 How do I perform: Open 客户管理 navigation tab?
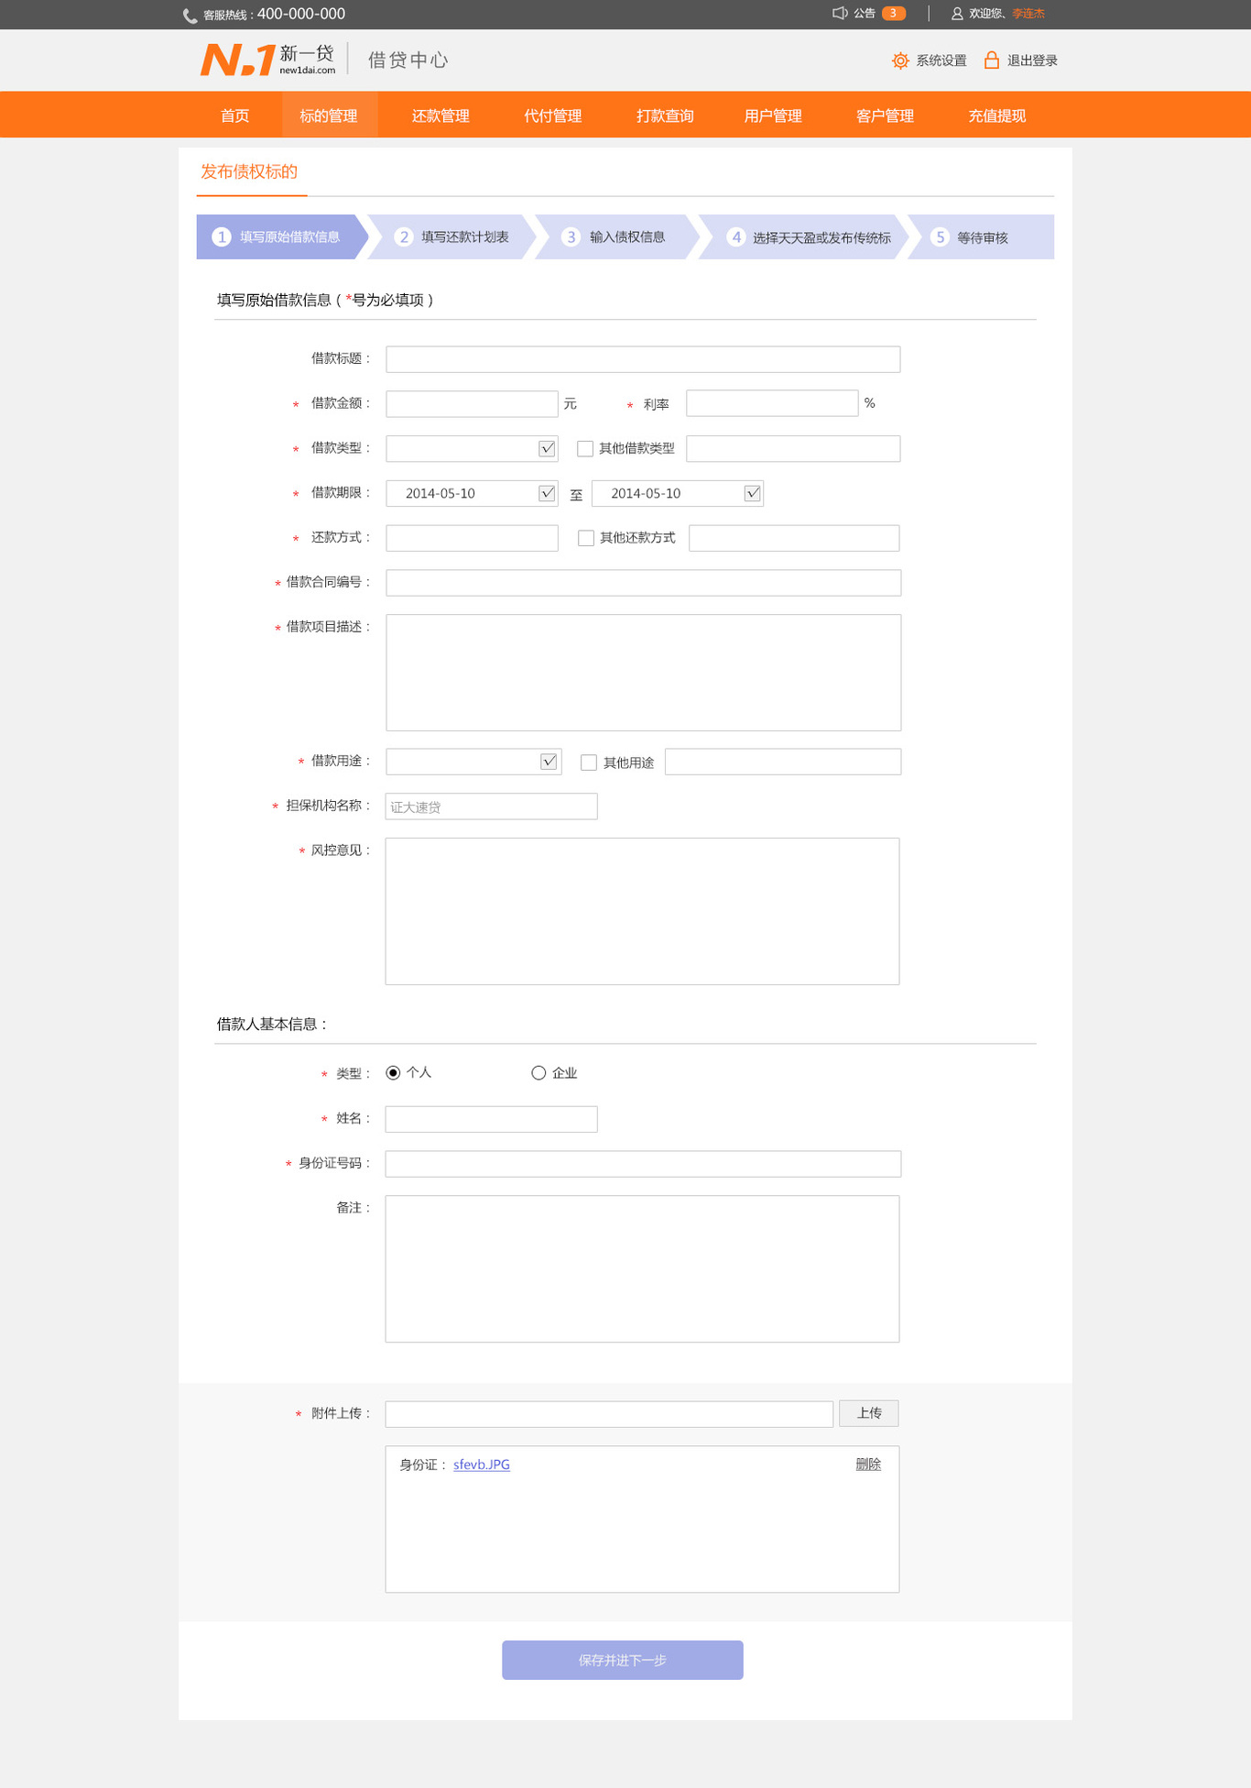[886, 115]
